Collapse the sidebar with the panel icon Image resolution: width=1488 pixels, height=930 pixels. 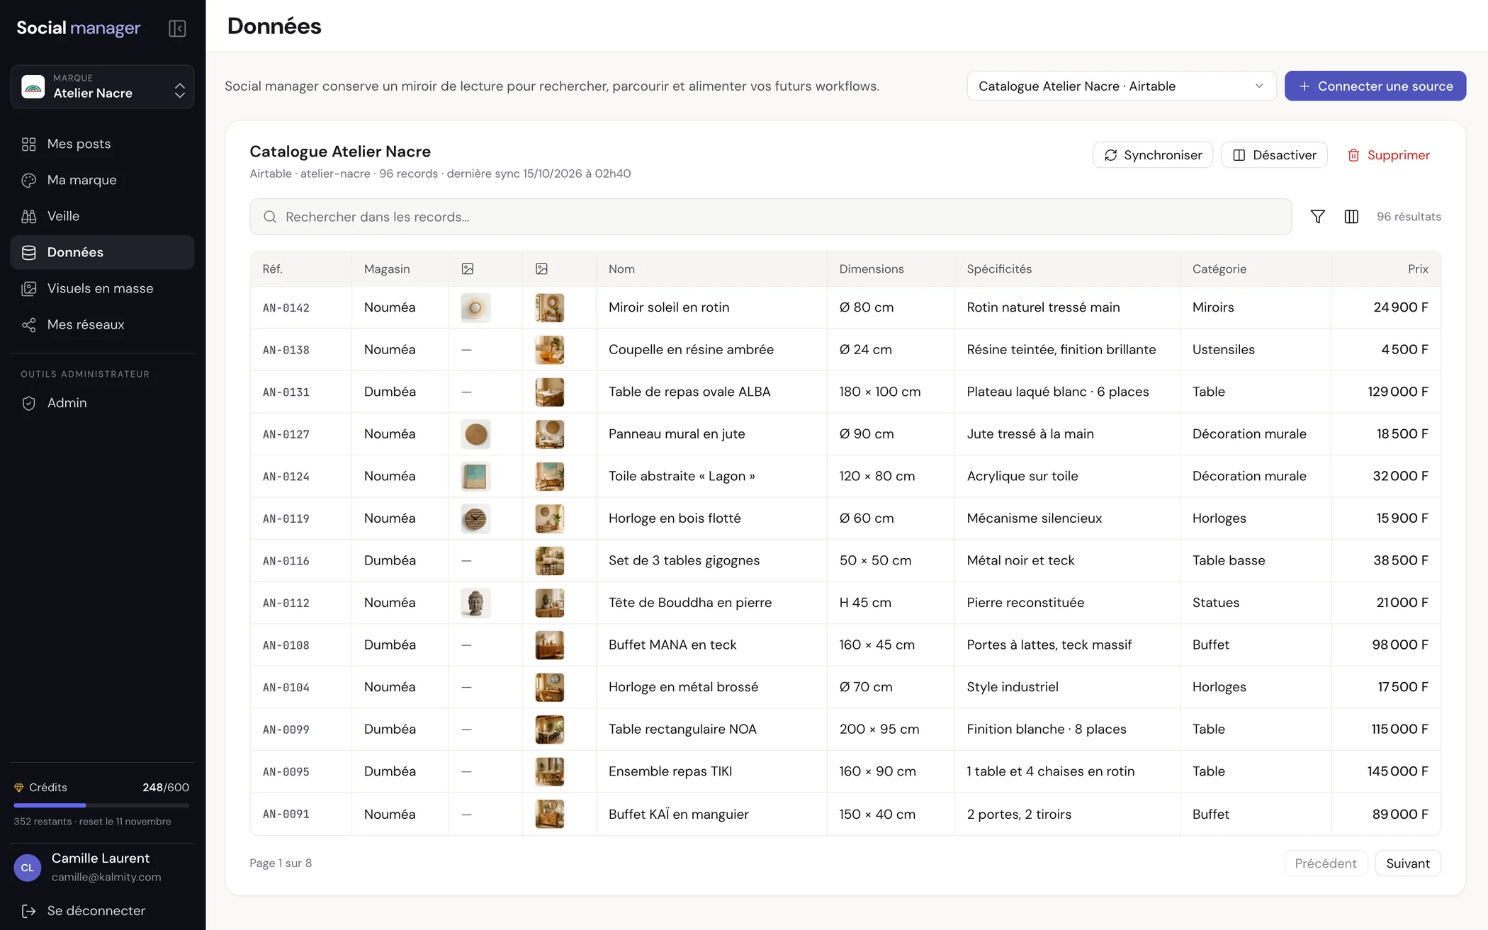click(x=177, y=28)
